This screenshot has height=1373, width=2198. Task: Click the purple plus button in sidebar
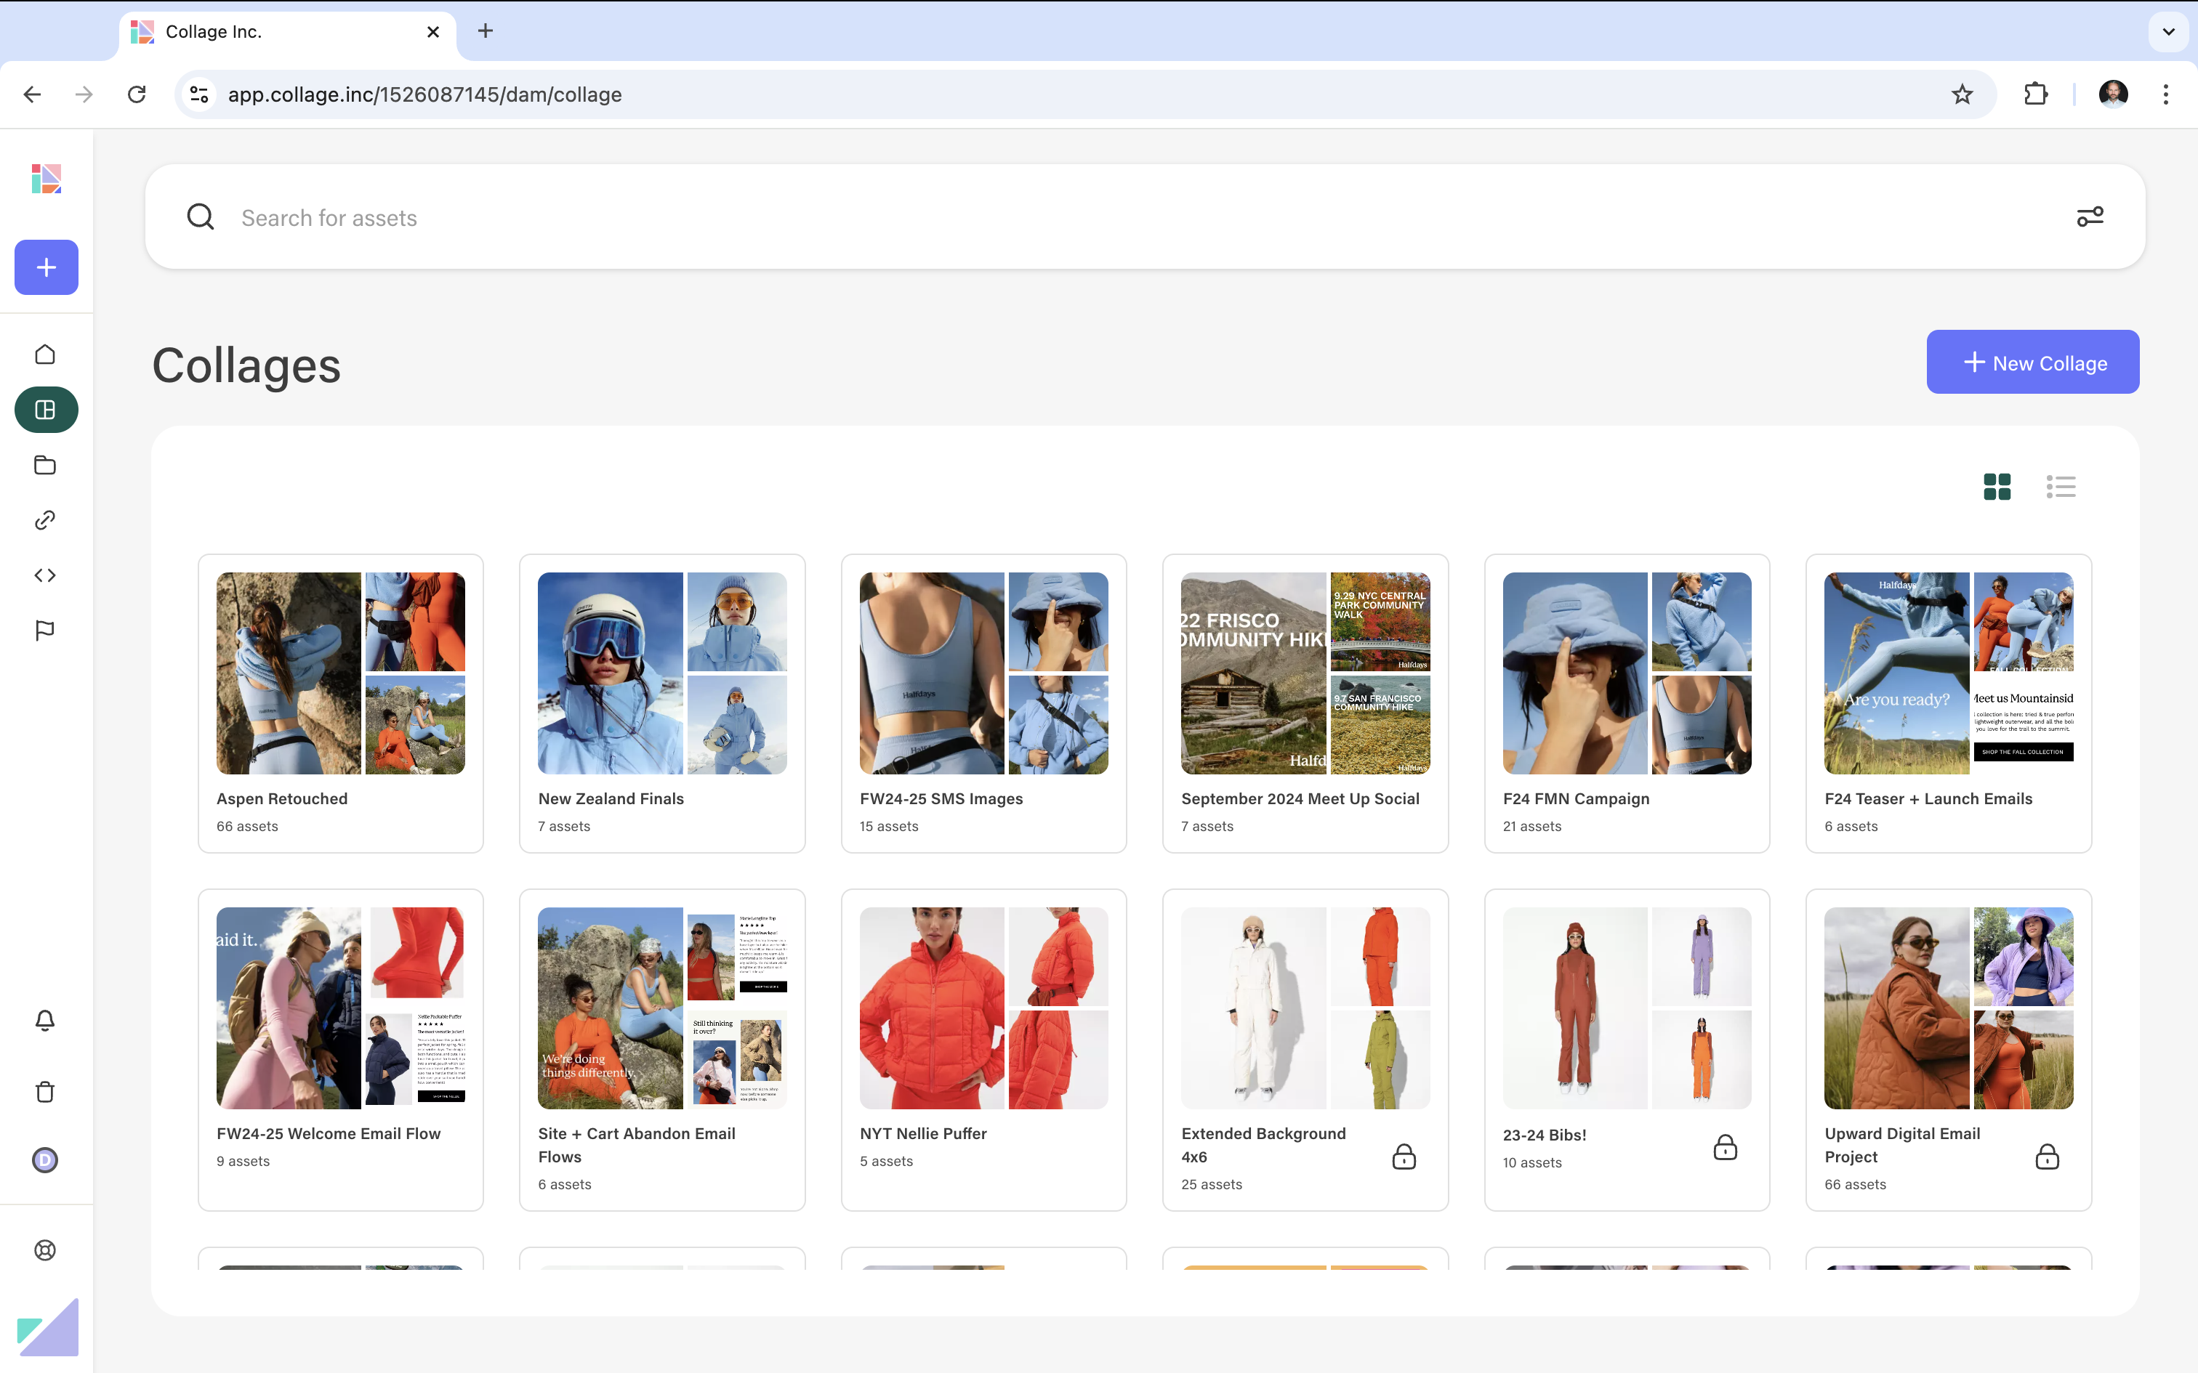[x=45, y=267]
